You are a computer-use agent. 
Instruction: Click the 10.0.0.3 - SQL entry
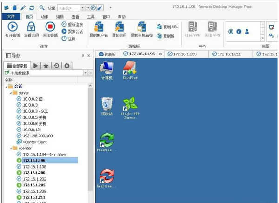click(x=33, y=111)
